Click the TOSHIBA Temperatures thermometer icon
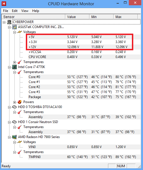The height and width of the screenshot is (170, 143). pos(20,112)
